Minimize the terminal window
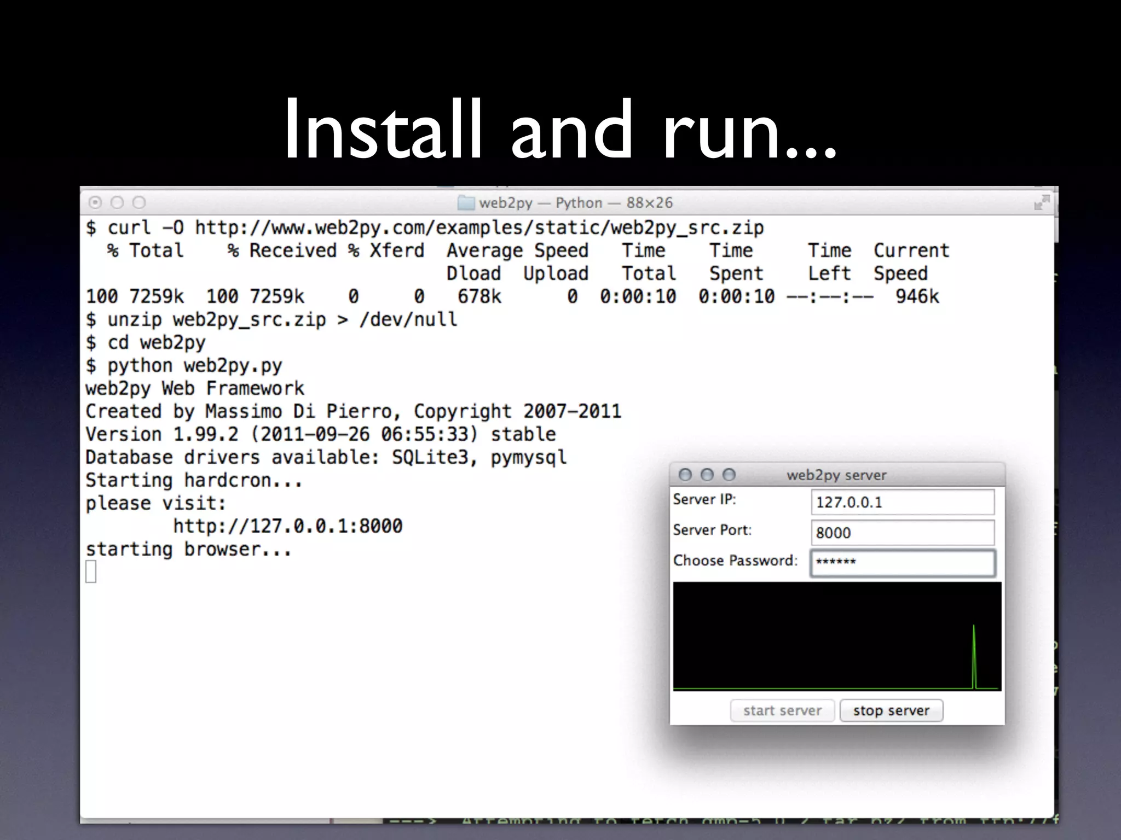Image resolution: width=1121 pixels, height=840 pixels. click(117, 203)
